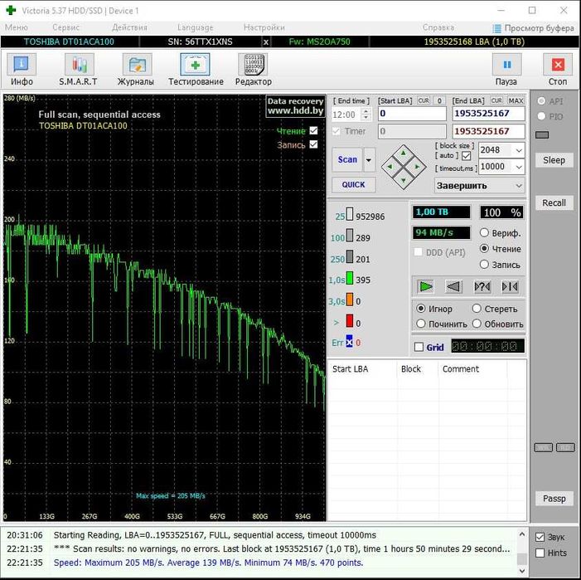Open the Language menu
581x580 pixels.
click(195, 27)
